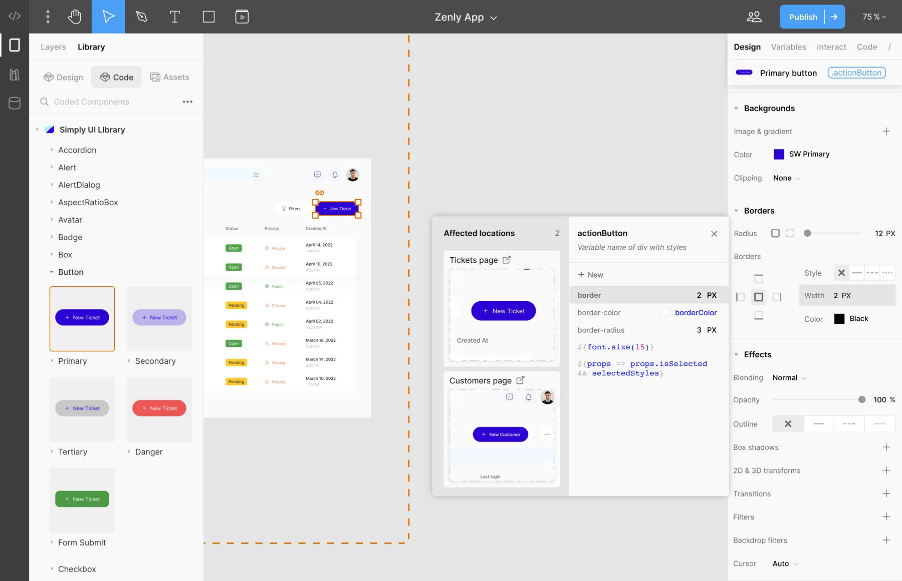The width and height of the screenshot is (902, 581).
Task: Open Tickets page in external view
Action: [507, 260]
